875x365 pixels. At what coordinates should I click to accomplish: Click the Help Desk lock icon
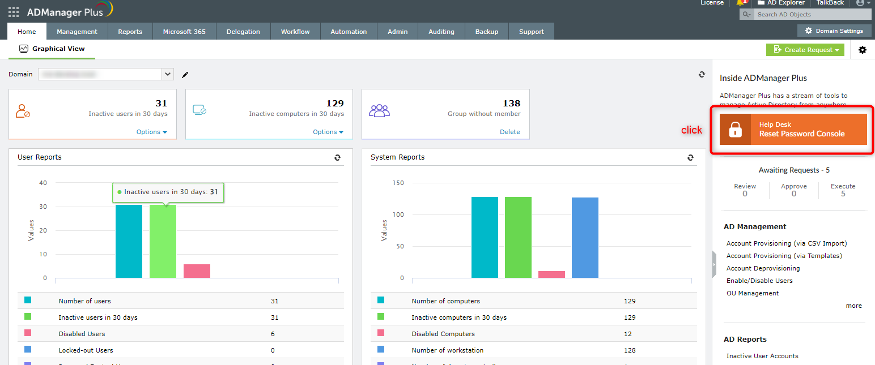[x=735, y=130]
